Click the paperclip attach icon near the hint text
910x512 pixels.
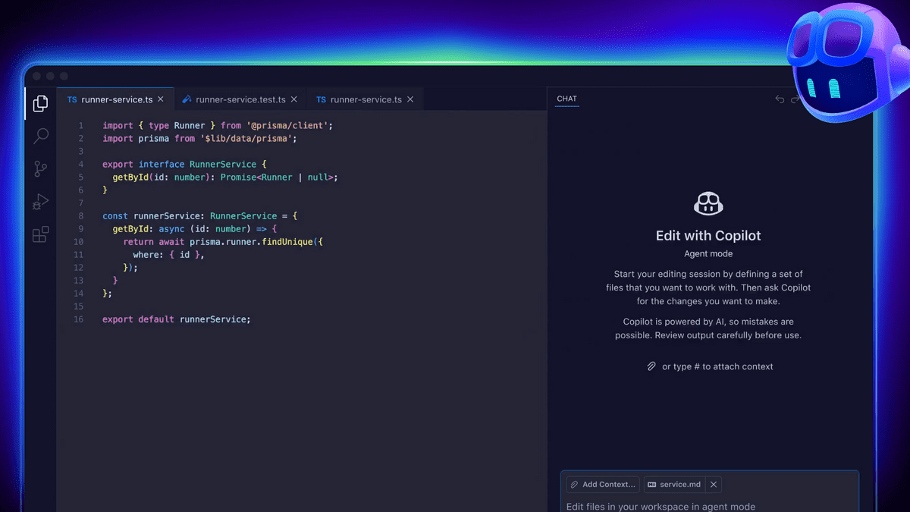point(651,366)
